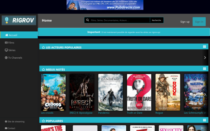The width and height of the screenshot is (210, 131).
Task: Advance the popular actors carousel arrow
Action: click(x=205, y=58)
